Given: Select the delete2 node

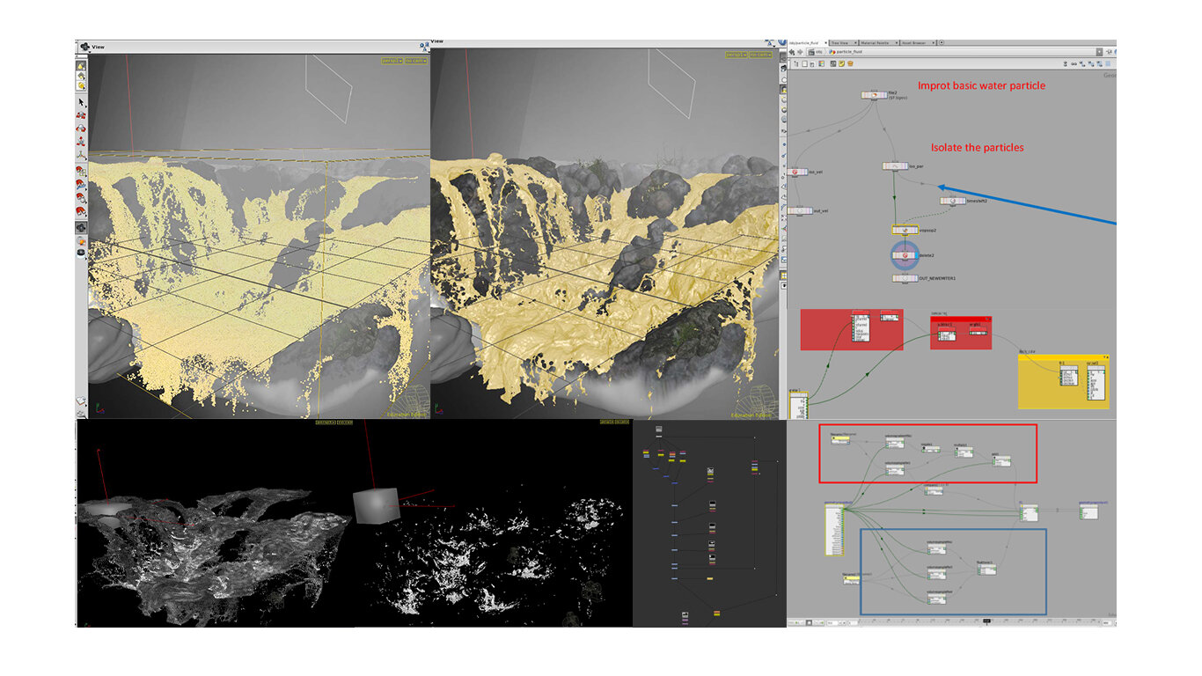Looking at the screenshot, I should [905, 255].
